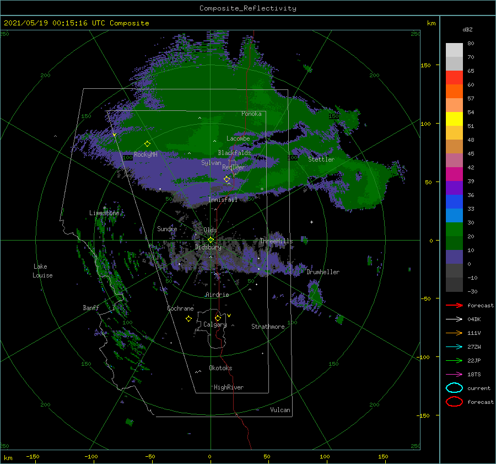Image resolution: width=496 pixels, height=464 pixels.
Task: Click the Limestone label
Action: [104, 213]
